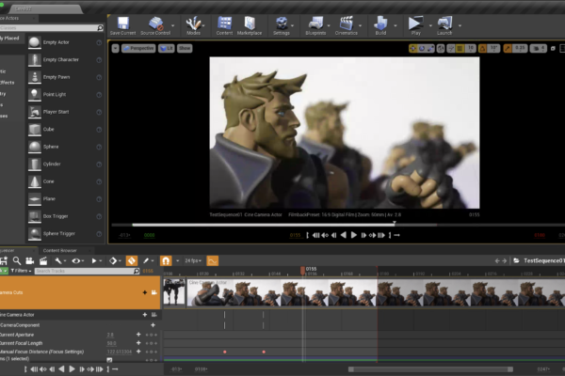The width and height of the screenshot is (565, 376).
Task: Open the 24 fps frame rate dropdown
Action: (x=193, y=260)
